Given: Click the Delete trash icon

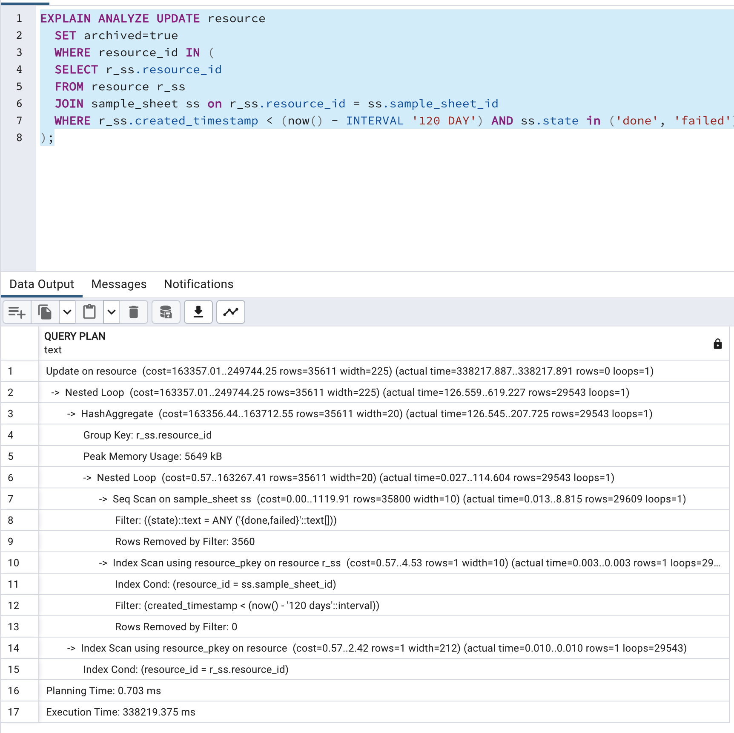Looking at the screenshot, I should pyautogui.click(x=134, y=312).
